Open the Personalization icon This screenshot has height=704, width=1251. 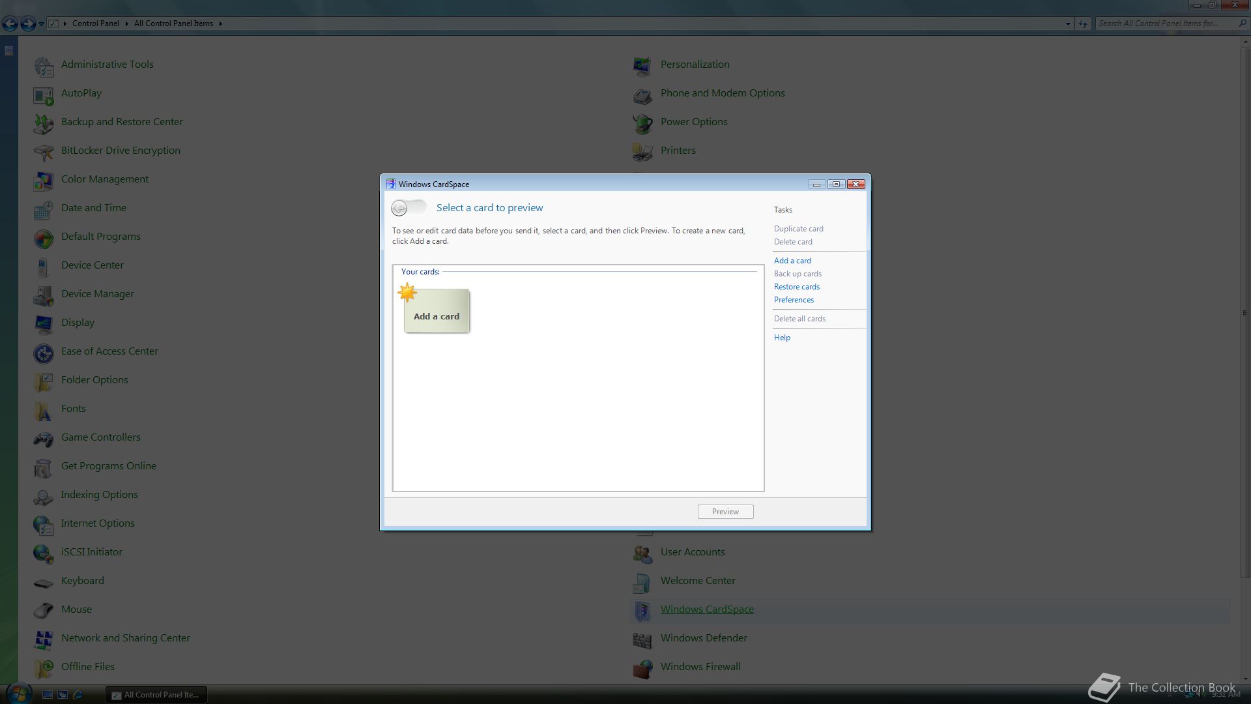click(x=642, y=65)
